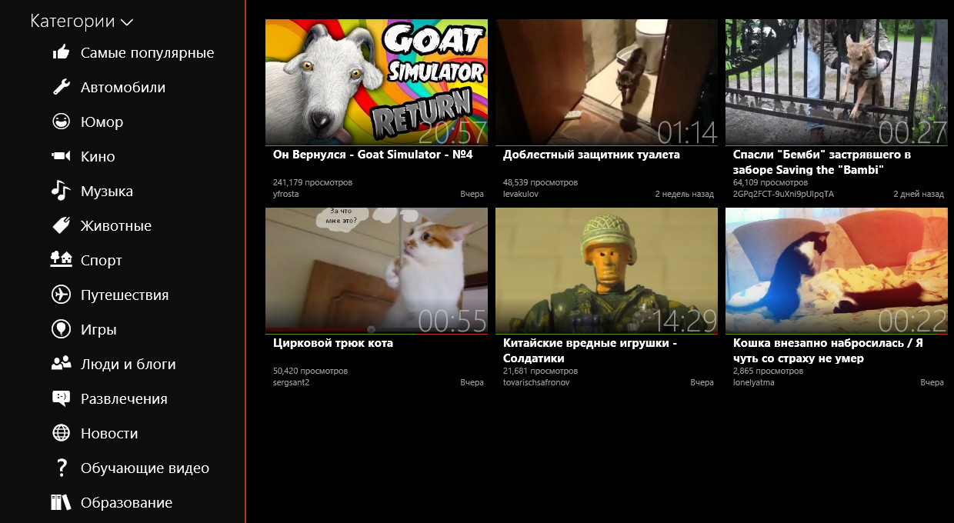The height and width of the screenshot is (523, 954).
Task: Choose the Путешествия category label
Action: 125,295
